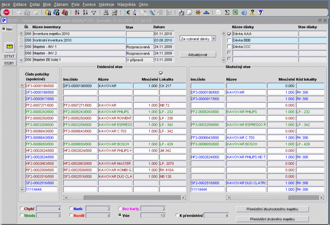Click the red EXIT icon in toolbar

click(x=7, y=12)
